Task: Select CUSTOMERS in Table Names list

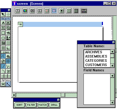Action: 96,65
